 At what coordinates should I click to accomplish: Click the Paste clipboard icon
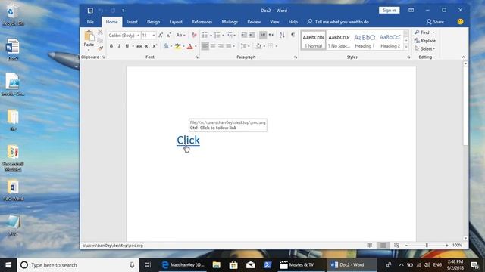point(89,36)
